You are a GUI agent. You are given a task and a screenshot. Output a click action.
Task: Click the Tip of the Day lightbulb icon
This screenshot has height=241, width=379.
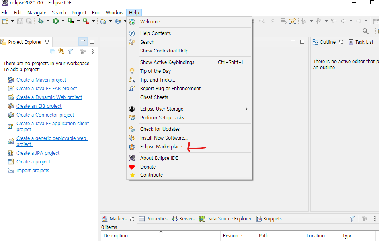[x=132, y=71]
